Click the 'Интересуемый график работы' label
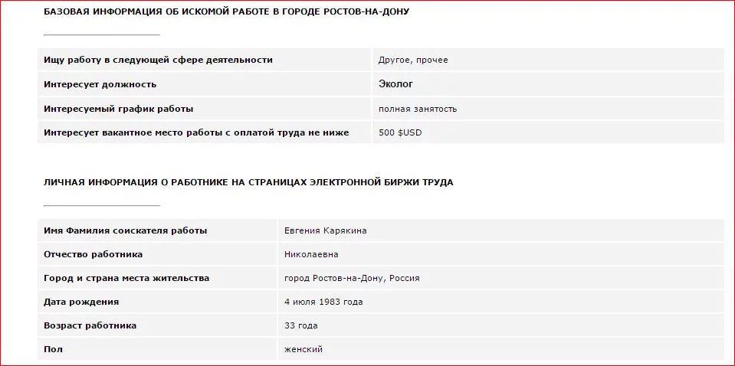The height and width of the screenshot is (366, 735). (118, 109)
